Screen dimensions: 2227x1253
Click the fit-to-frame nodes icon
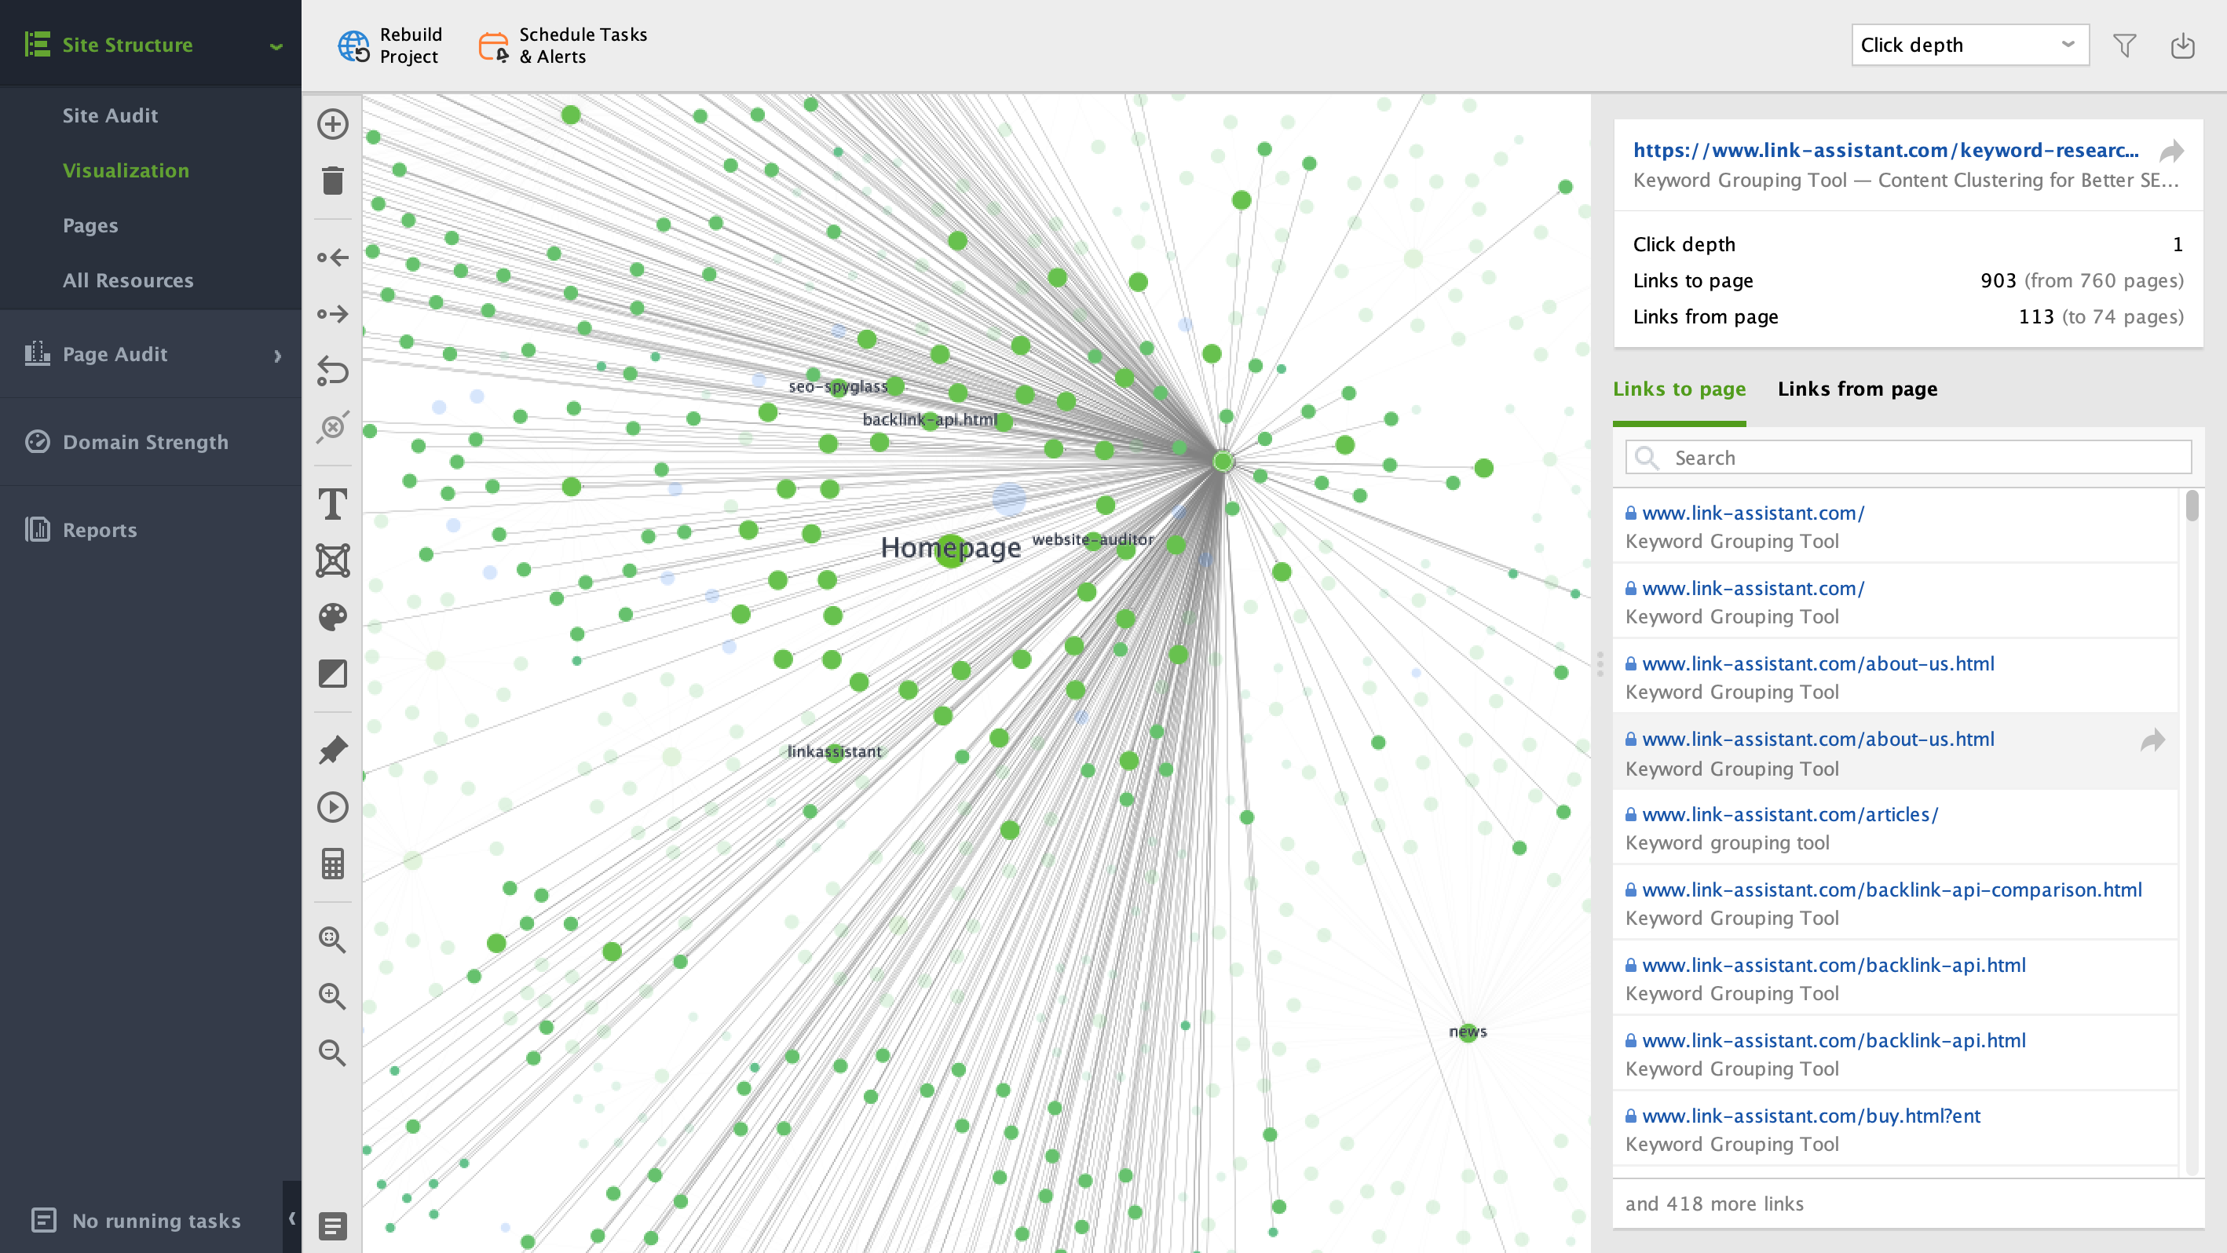point(333,560)
